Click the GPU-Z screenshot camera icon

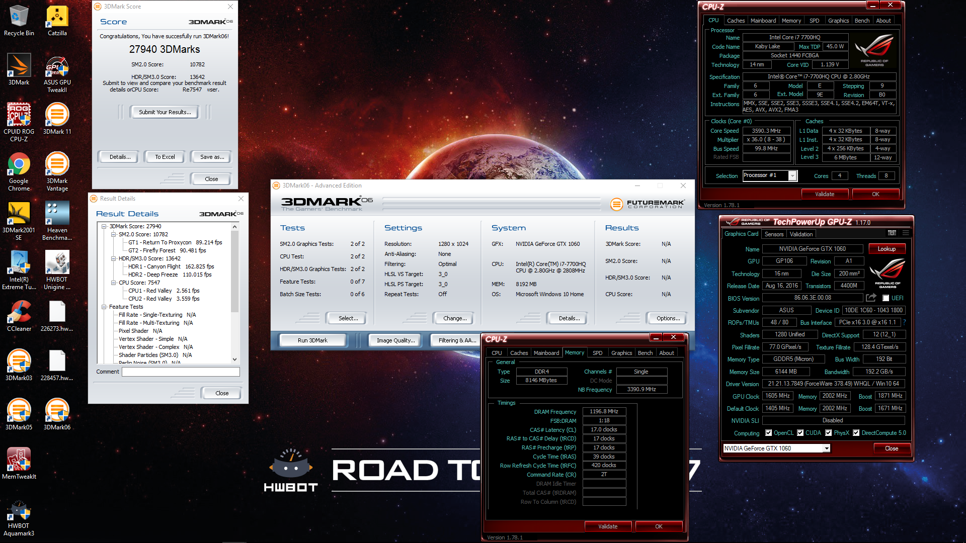892,233
